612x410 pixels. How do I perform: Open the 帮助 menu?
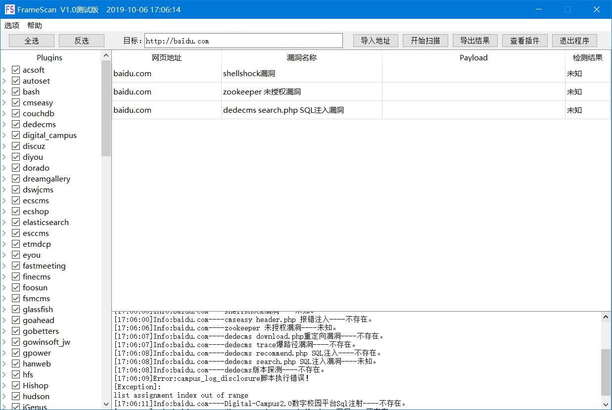pyautogui.click(x=35, y=25)
